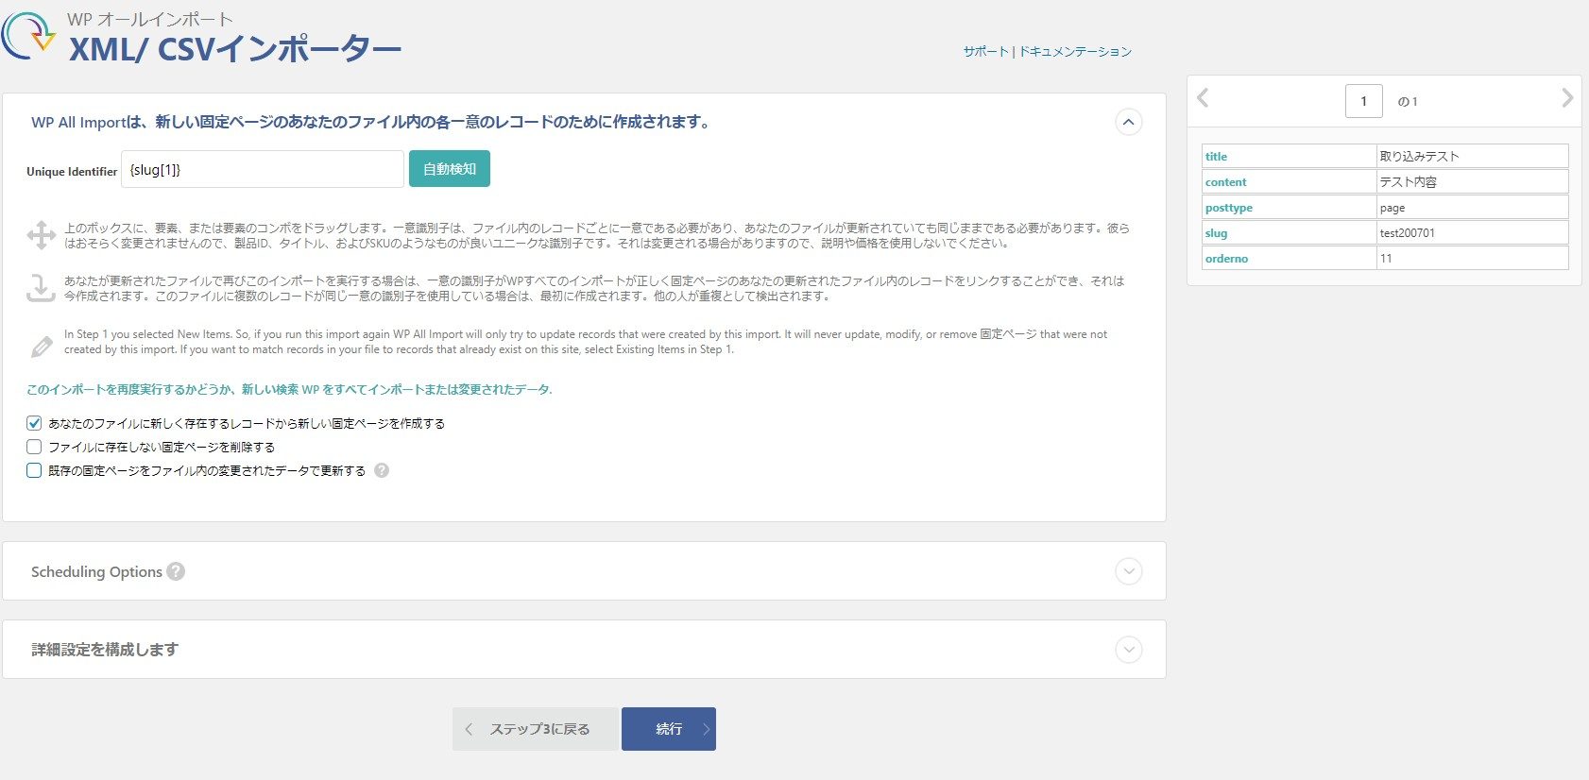
Task: Click help icon beside the update existing pages checkbox
Action: [x=382, y=470]
